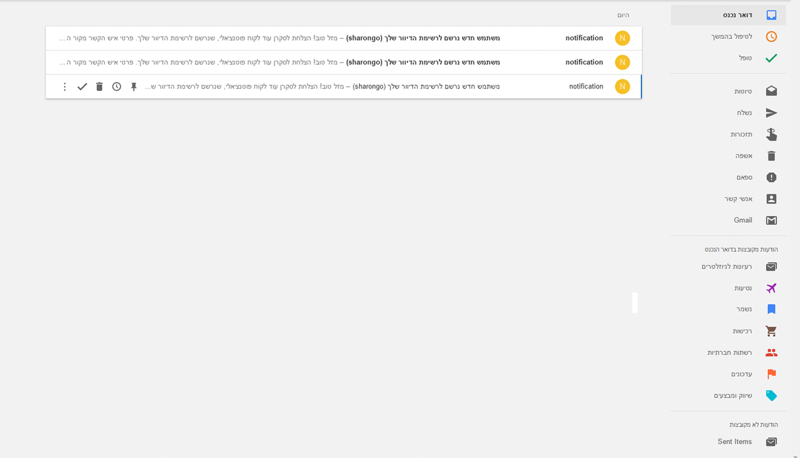Show done items via טופל checkmark icon
This screenshot has height=458, width=800.
[771, 58]
